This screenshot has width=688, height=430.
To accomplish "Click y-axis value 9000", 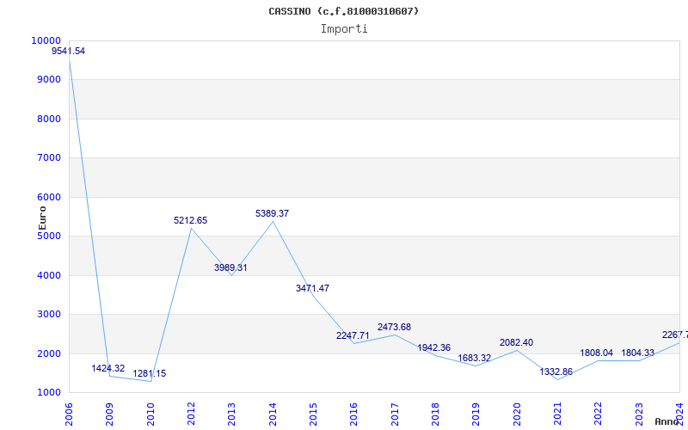I will click(x=49, y=80).
